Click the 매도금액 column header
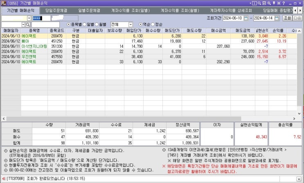The width and height of the screenshot is (304, 183). click(243, 31)
